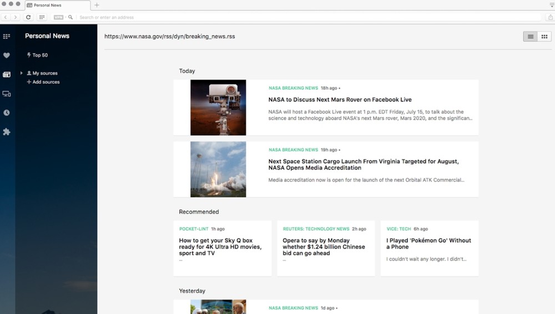Screen dimensions: 555x314
Task: Open a new tab with plus button
Action: tap(97, 5)
